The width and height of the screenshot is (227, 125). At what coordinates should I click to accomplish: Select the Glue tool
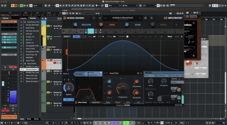(72, 6)
